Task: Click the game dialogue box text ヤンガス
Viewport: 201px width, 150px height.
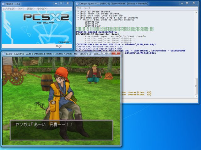Action: coord(23,125)
